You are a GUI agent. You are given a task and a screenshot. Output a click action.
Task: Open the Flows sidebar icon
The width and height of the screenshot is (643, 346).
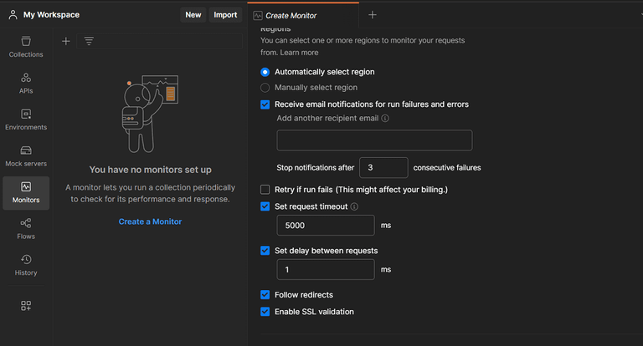[26, 228]
